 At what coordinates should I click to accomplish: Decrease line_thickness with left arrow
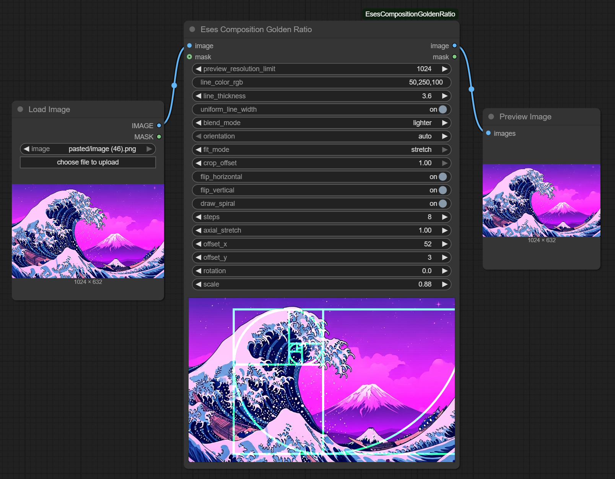tap(198, 96)
